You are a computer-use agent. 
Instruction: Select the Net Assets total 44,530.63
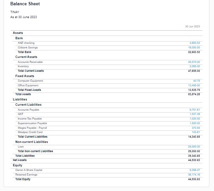pyautogui.click(x=194, y=160)
